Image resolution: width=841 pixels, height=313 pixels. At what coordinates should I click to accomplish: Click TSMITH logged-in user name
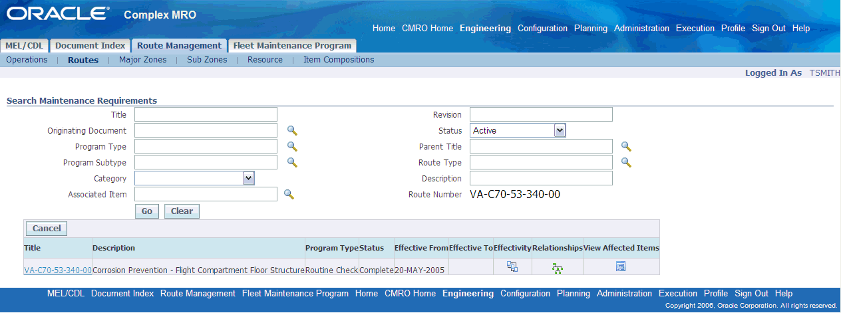[x=825, y=73]
